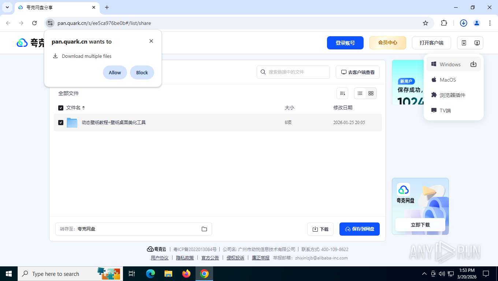Click the 全部文件 breadcrumb
The width and height of the screenshot is (498, 281).
point(68,93)
